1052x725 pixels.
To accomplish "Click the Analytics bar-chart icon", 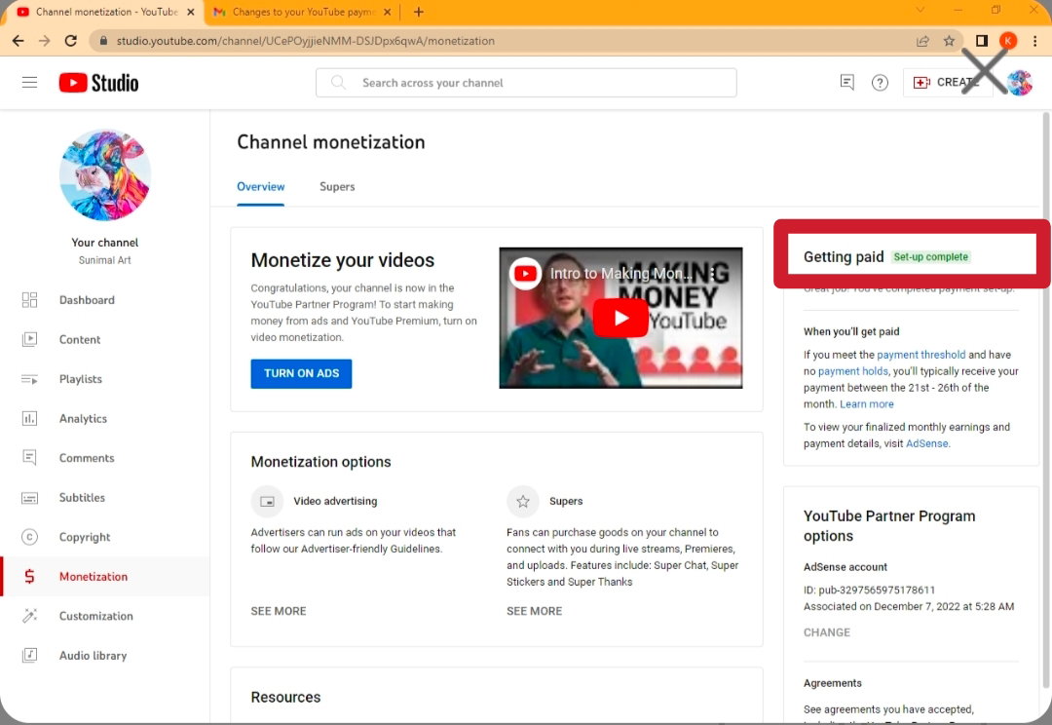I will 29,419.
